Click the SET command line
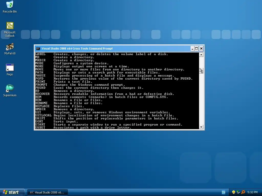This screenshot has width=262, height=196. point(103,112)
